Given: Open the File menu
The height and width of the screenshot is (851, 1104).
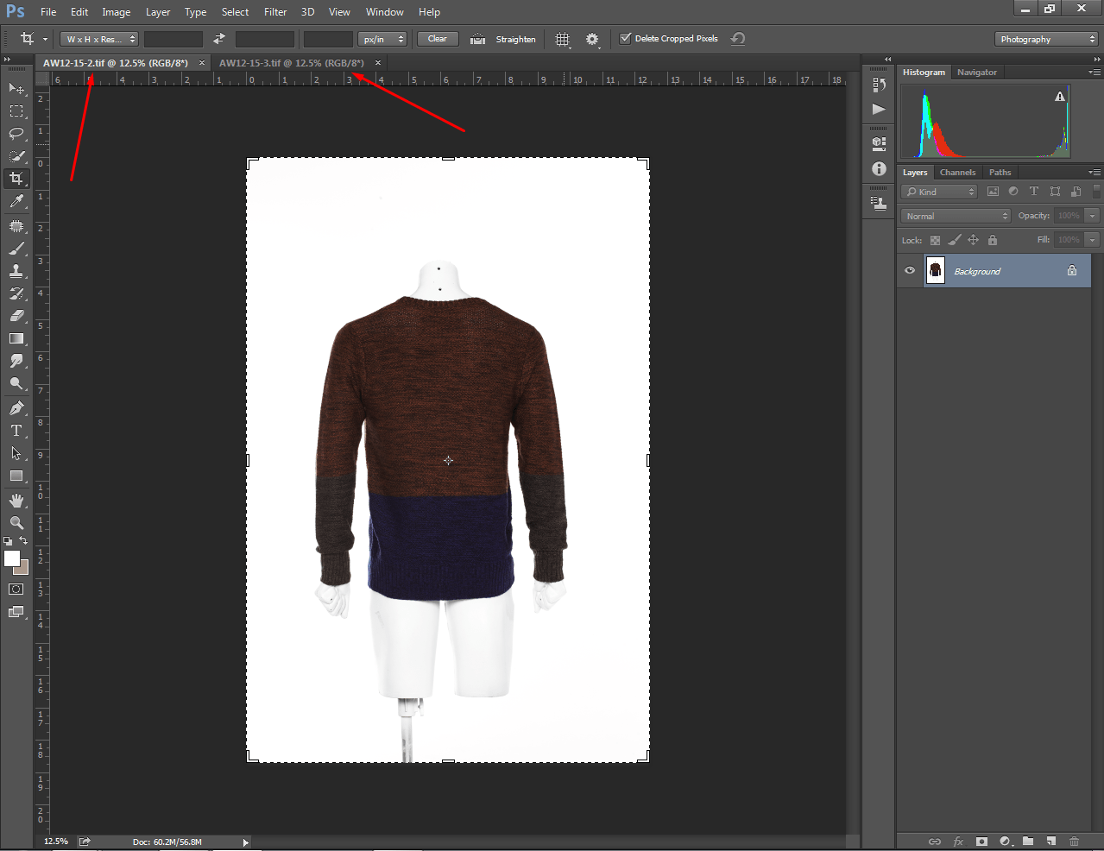Looking at the screenshot, I should coord(48,12).
